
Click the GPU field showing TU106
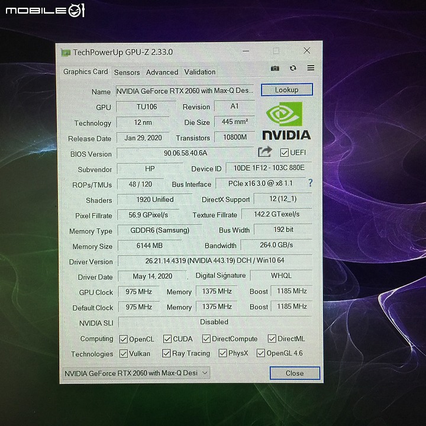coord(147,106)
